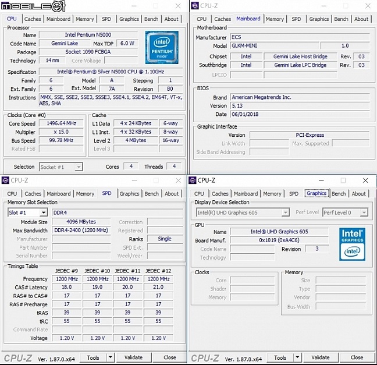
Task: Click the CPU-Z app icon in SPD window title bar
Action: pos(5,180)
